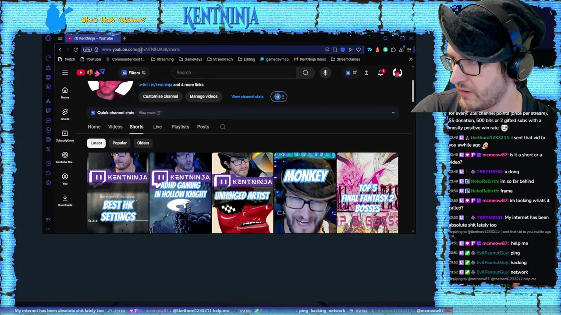Click View more beside Quick channel stats
Image resolution: width=561 pixels, height=315 pixels.
point(149,113)
